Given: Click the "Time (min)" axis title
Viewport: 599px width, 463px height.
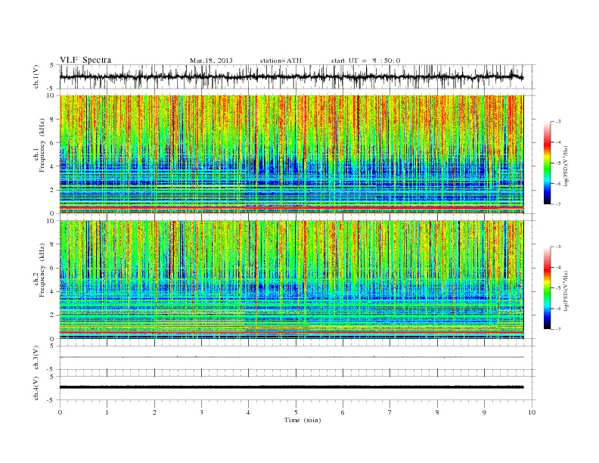Looking at the screenshot, I should tap(303, 420).
